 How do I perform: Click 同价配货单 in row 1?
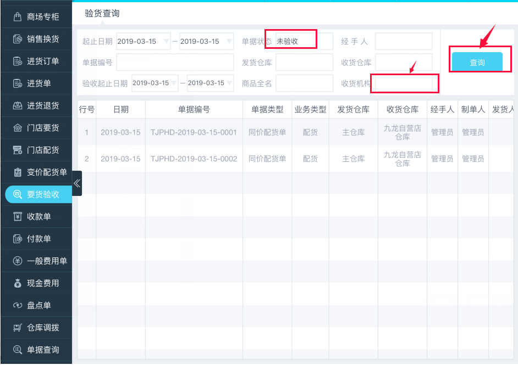click(267, 132)
